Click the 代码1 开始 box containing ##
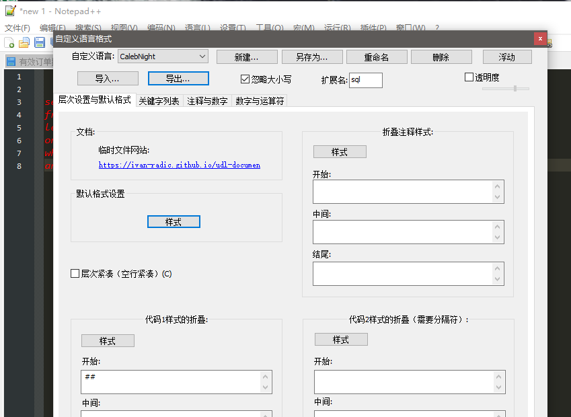Screen dimensions: 571x417 click(177, 382)
